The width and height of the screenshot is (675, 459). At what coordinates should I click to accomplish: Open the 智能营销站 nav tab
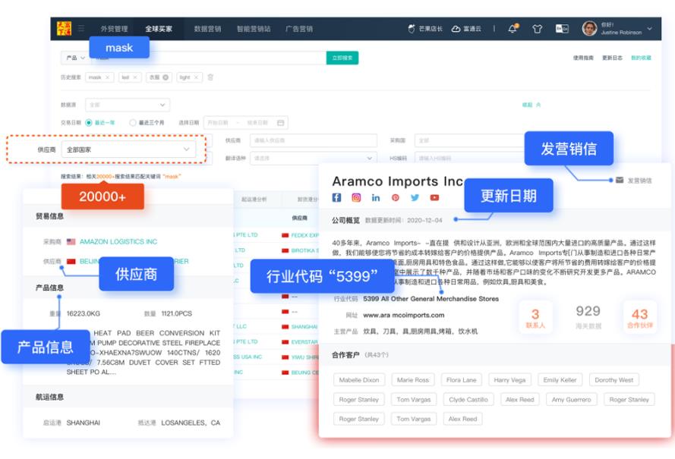pyautogui.click(x=254, y=29)
